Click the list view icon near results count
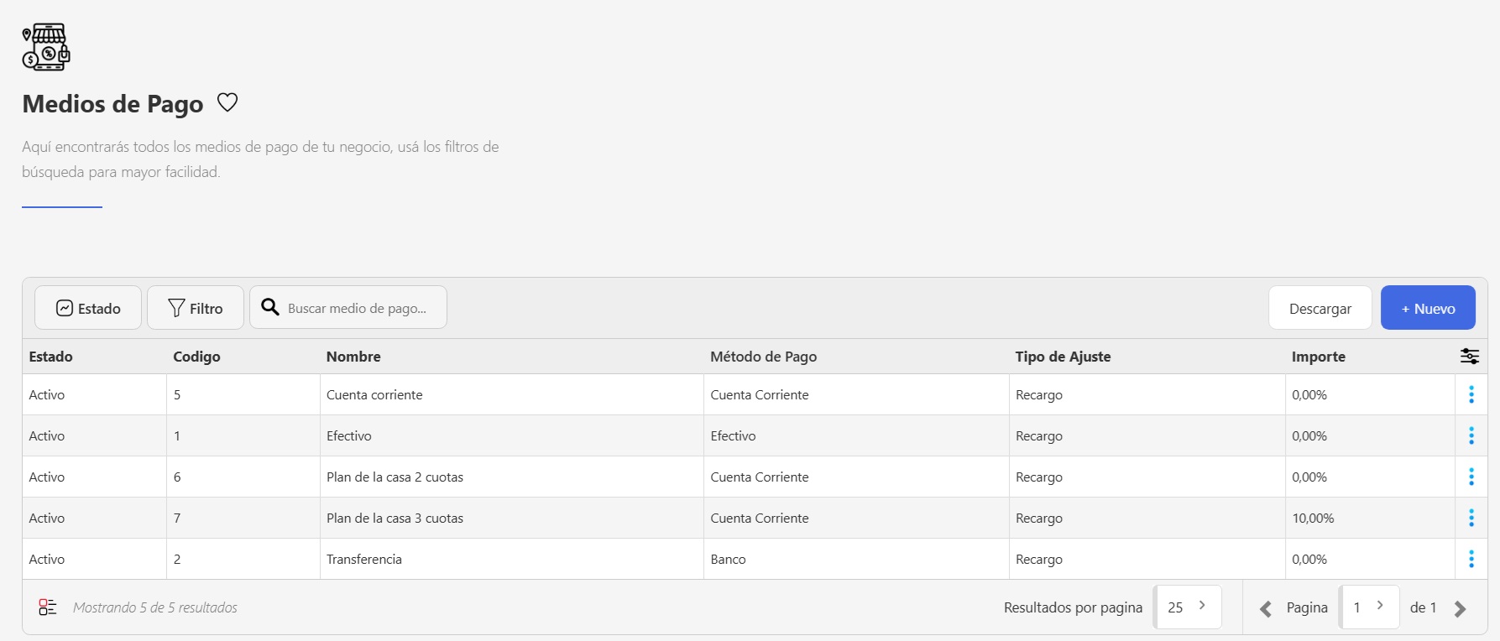The height and width of the screenshot is (641, 1500). (48, 607)
